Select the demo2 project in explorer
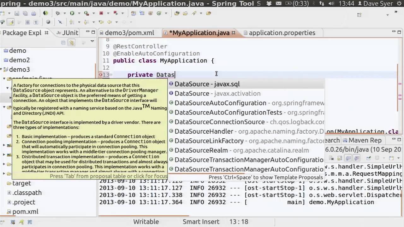 (19, 60)
